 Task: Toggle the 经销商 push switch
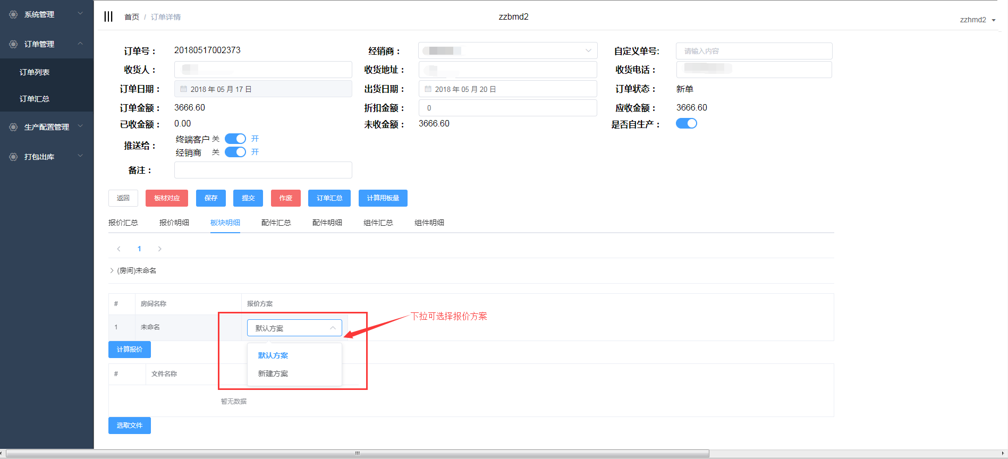tap(235, 152)
